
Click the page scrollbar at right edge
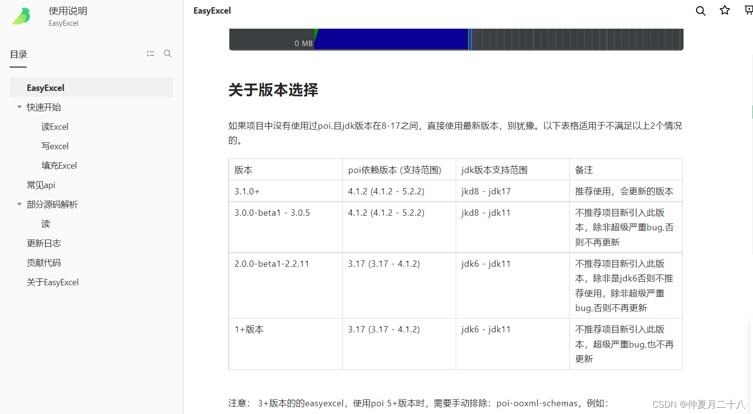tap(752, 112)
